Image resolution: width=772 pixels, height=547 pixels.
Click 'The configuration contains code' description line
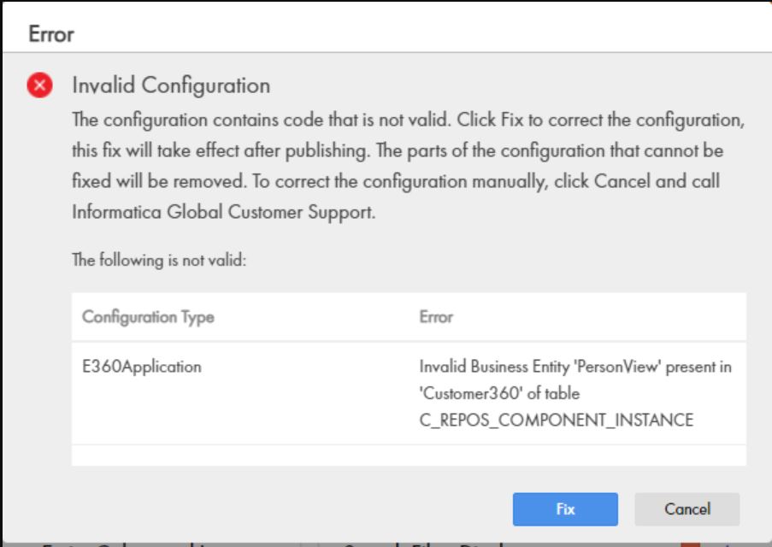pyautogui.click(x=408, y=120)
